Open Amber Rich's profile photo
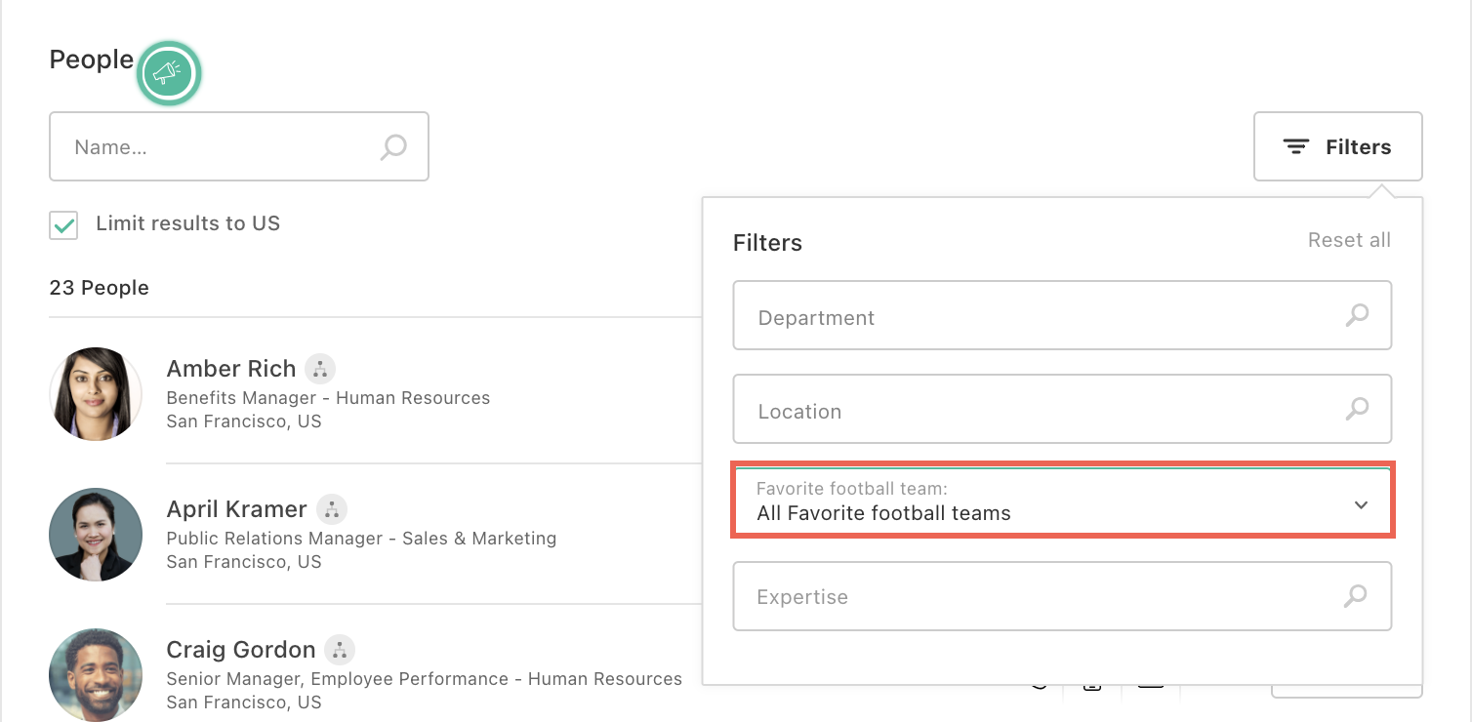 click(x=96, y=394)
